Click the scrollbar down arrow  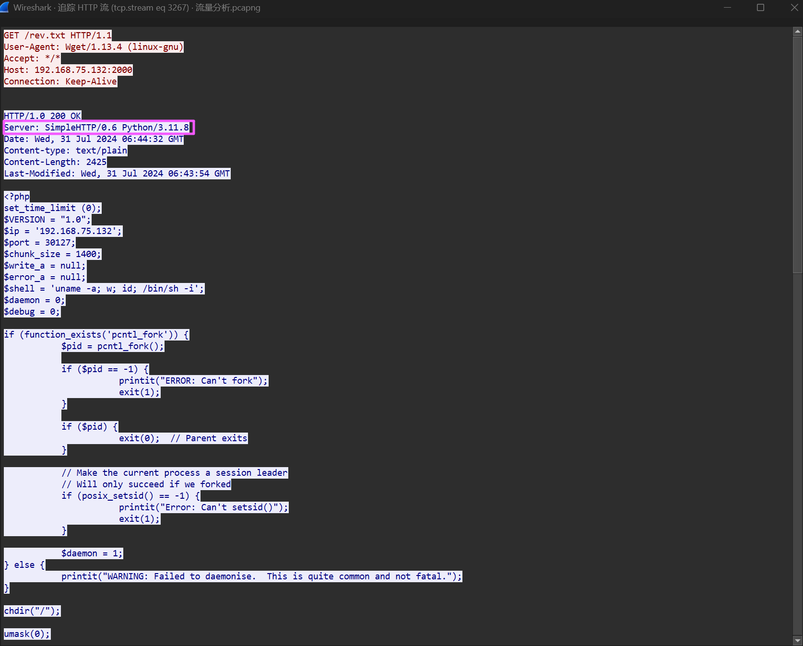click(x=798, y=640)
